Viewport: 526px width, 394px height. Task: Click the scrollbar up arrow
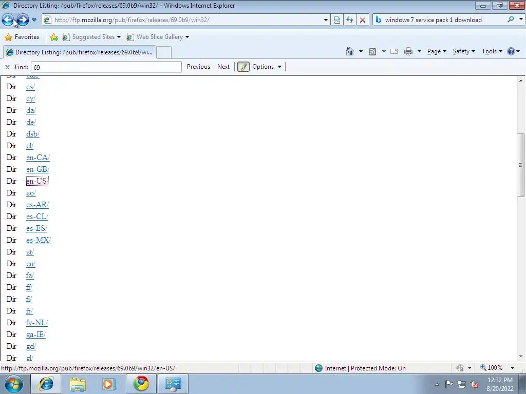[521, 81]
